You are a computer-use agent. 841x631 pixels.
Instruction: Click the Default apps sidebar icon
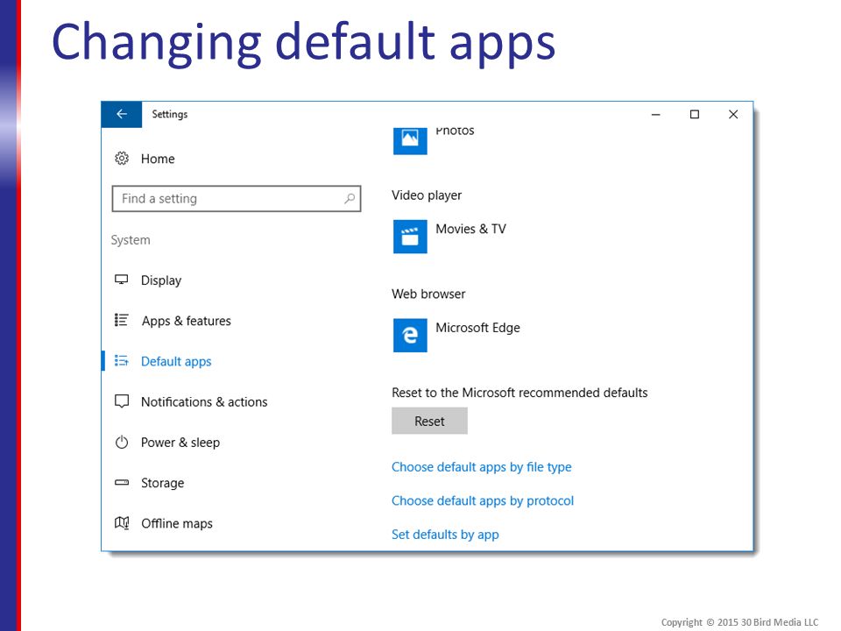coord(122,361)
